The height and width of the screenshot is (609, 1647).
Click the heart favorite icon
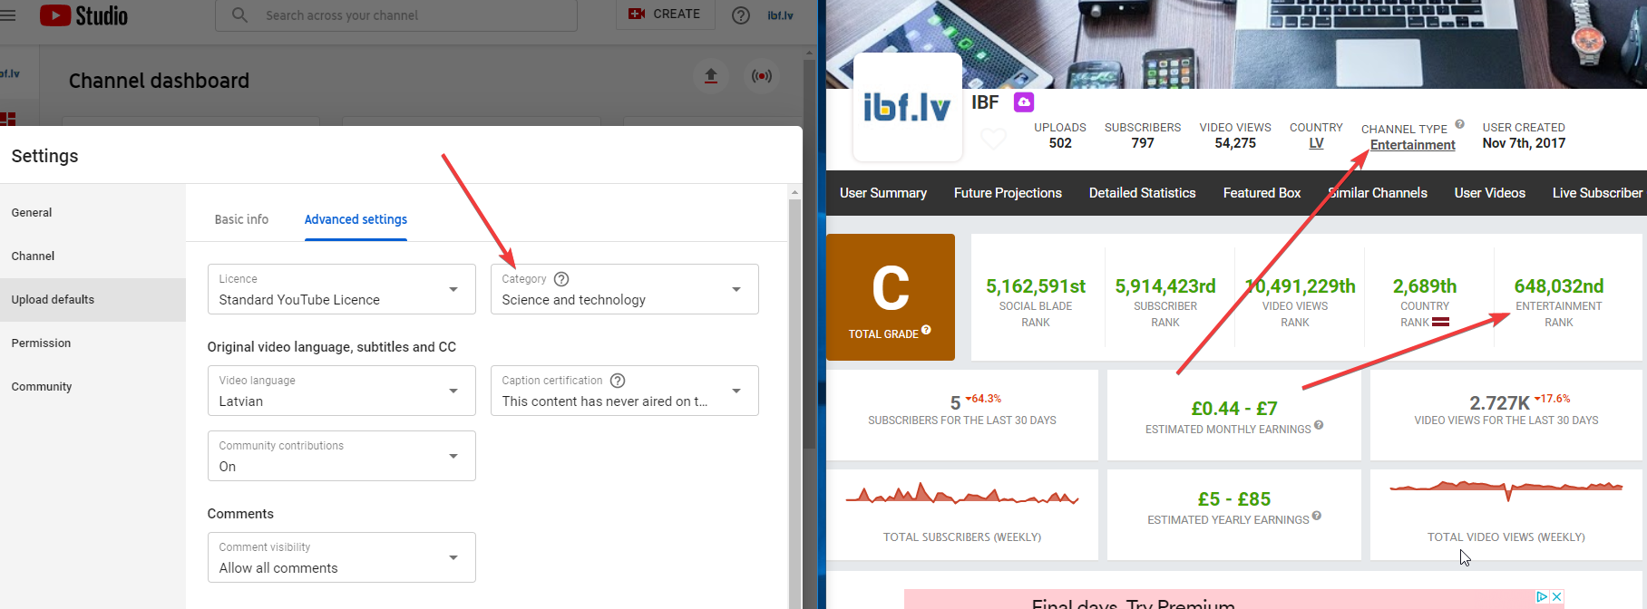click(994, 140)
